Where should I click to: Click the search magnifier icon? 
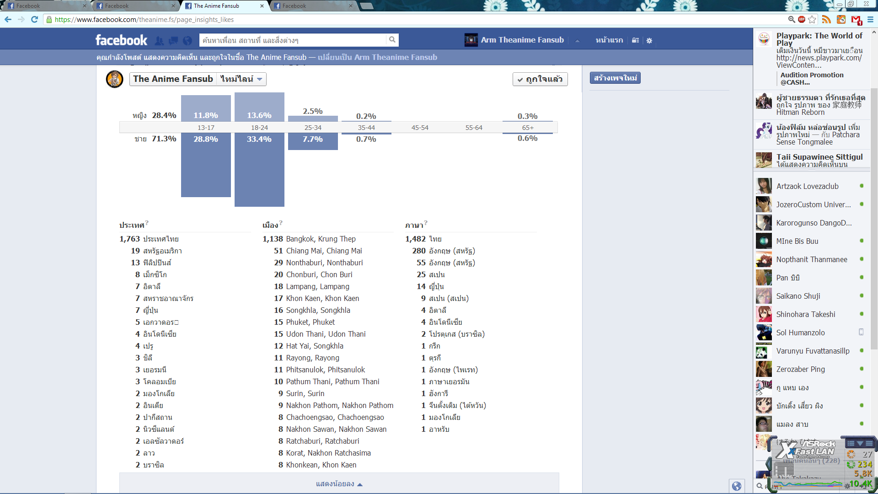[x=392, y=40]
